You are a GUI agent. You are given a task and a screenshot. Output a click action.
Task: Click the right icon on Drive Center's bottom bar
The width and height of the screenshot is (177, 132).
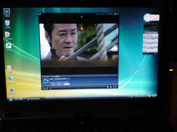[155, 54]
